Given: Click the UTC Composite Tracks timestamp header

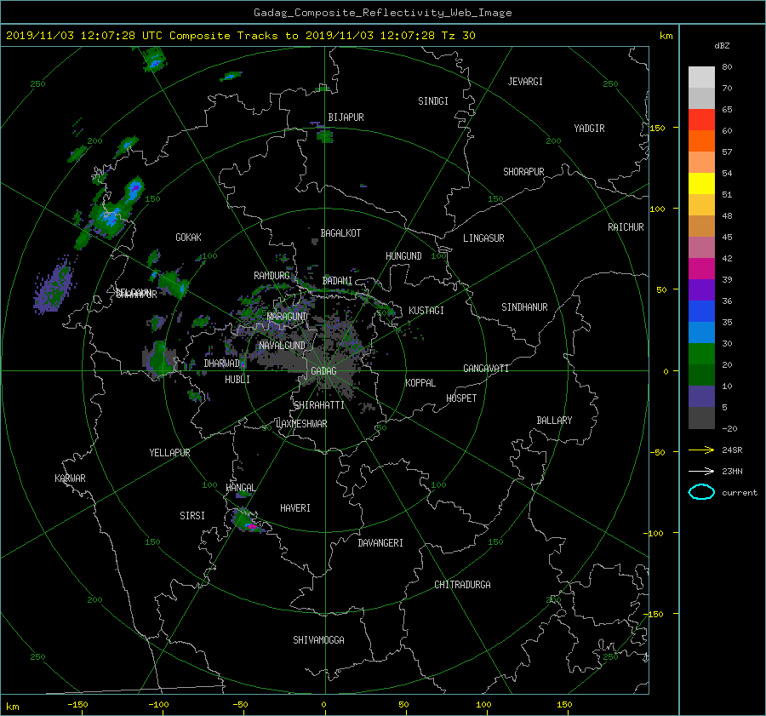Looking at the screenshot, I should point(240,36).
